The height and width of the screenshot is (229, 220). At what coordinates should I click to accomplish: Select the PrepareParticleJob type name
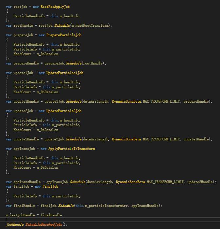(x=64, y=35)
